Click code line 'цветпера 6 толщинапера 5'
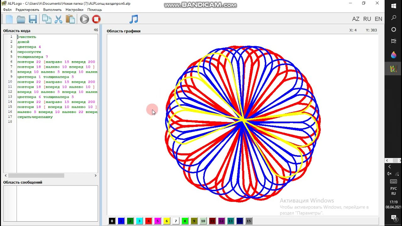This screenshot has width=402, height=226. (46, 97)
